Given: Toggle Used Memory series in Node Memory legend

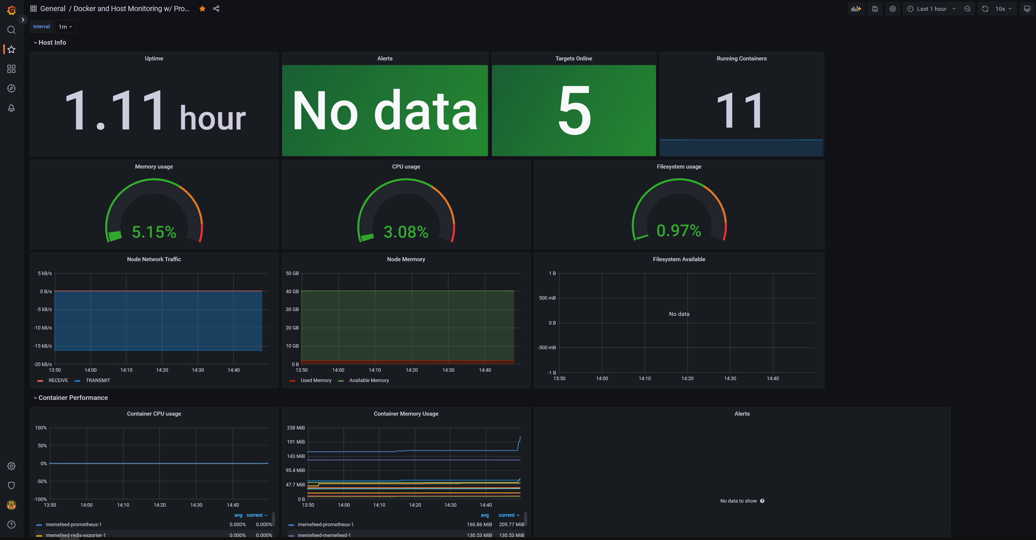Looking at the screenshot, I should pyautogui.click(x=316, y=380).
